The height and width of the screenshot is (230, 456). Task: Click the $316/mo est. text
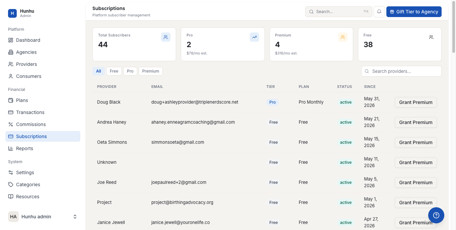tap(286, 53)
